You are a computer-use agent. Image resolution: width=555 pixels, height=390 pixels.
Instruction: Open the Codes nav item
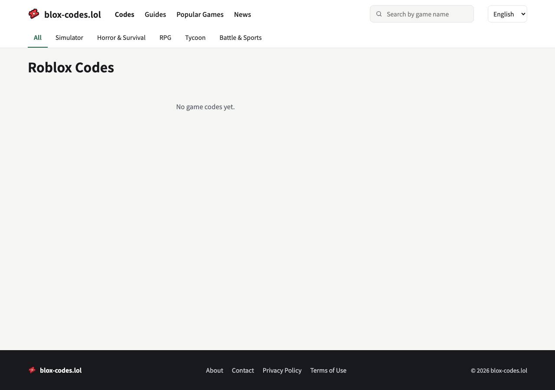(124, 14)
